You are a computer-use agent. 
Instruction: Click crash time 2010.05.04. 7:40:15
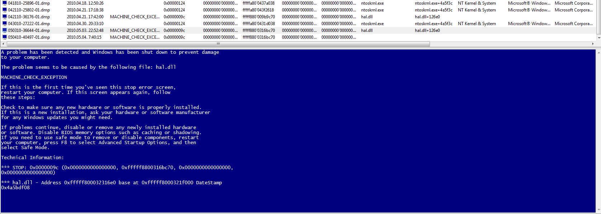tap(84, 37)
